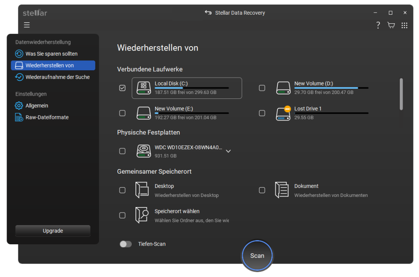The width and height of the screenshot is (419, 277).
Task: Enable the Tiefen-Scan toggle
Action: point(126,244)
